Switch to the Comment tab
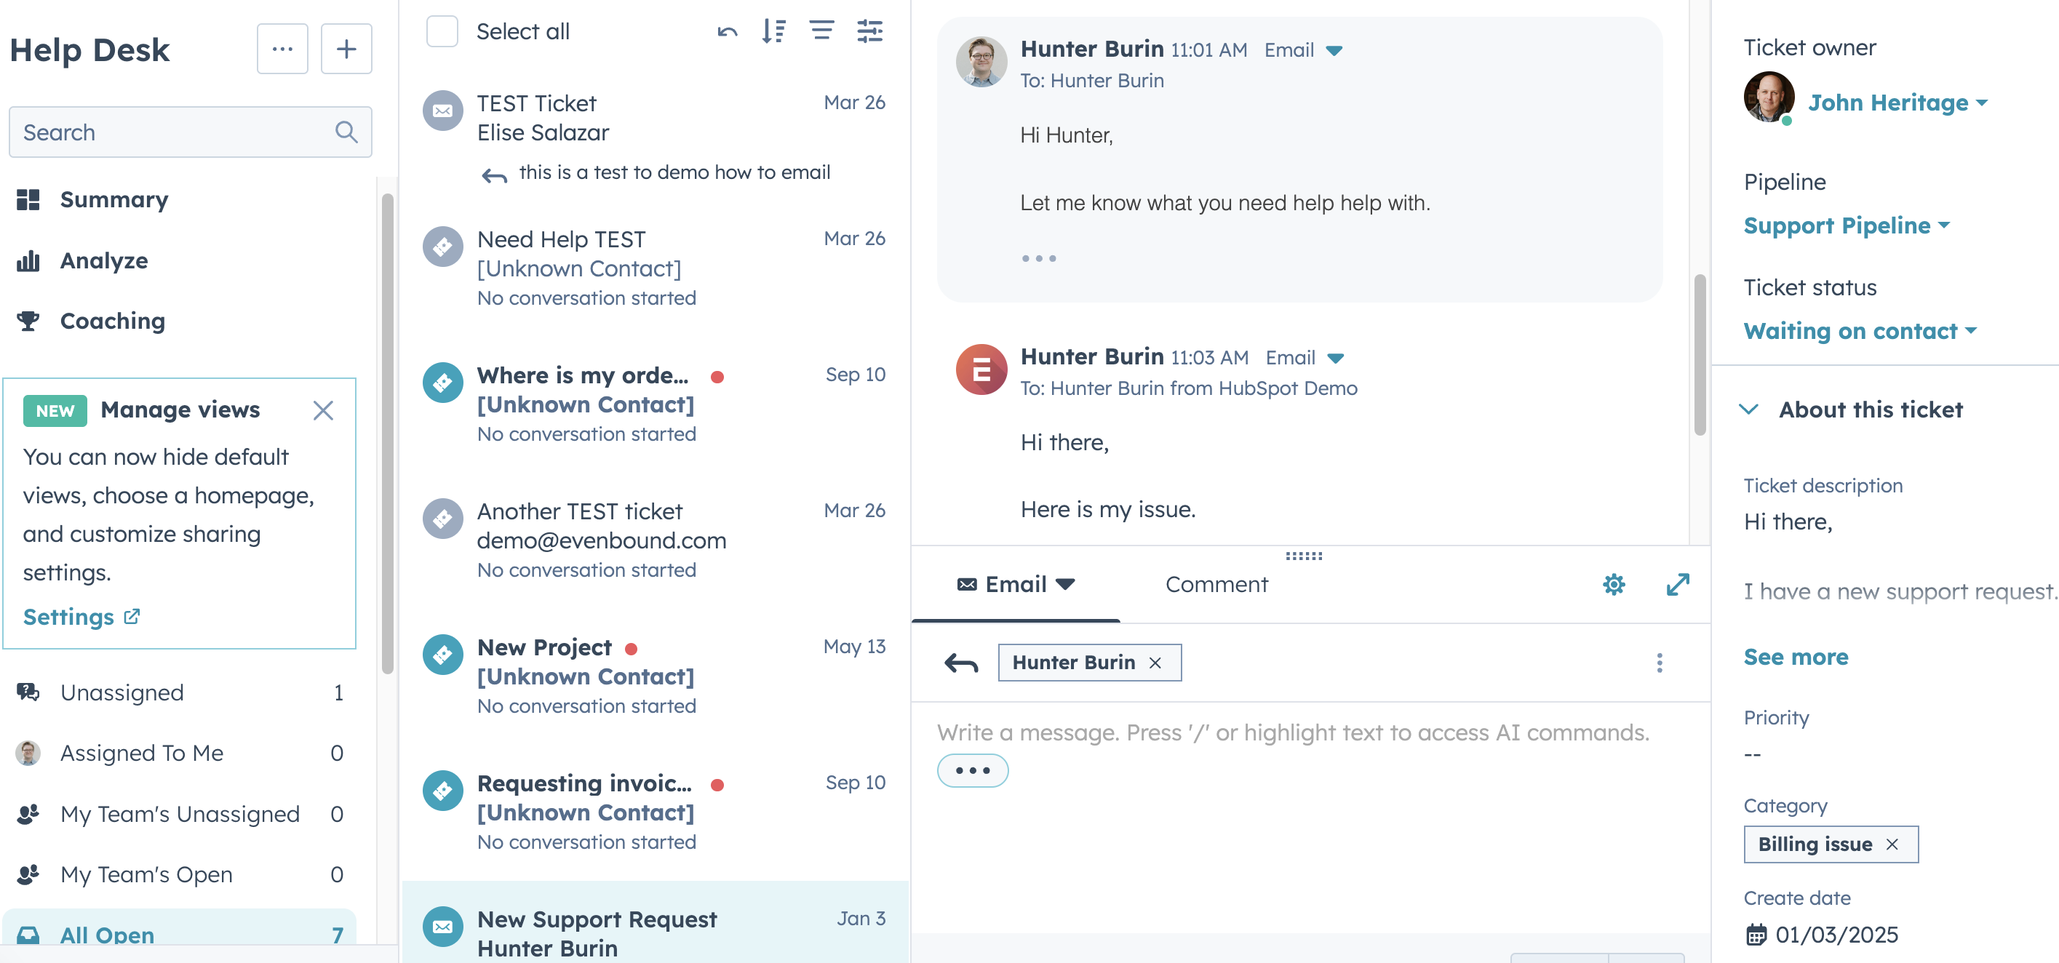Image resolution: width=2059 pixels, height=963 pixels. pos(1216,584)
